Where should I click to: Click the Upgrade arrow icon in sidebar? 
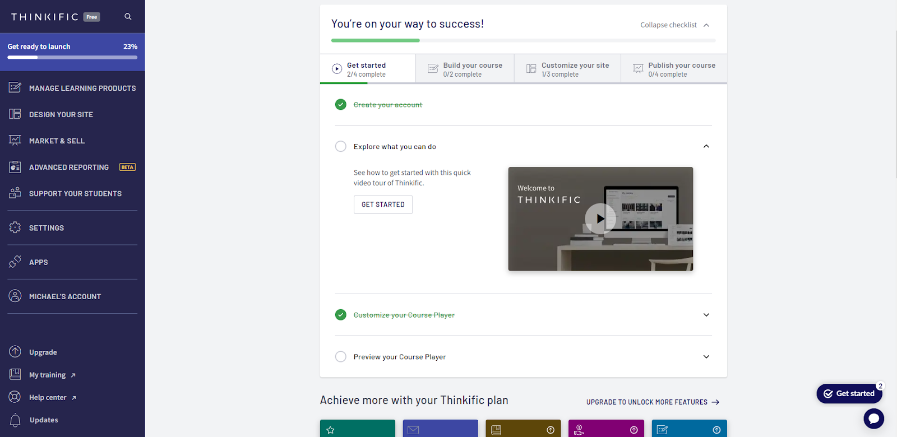(x=15, y=352)
